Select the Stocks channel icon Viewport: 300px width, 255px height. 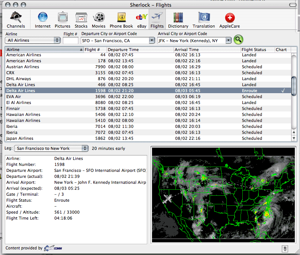[x=81, y=20]
